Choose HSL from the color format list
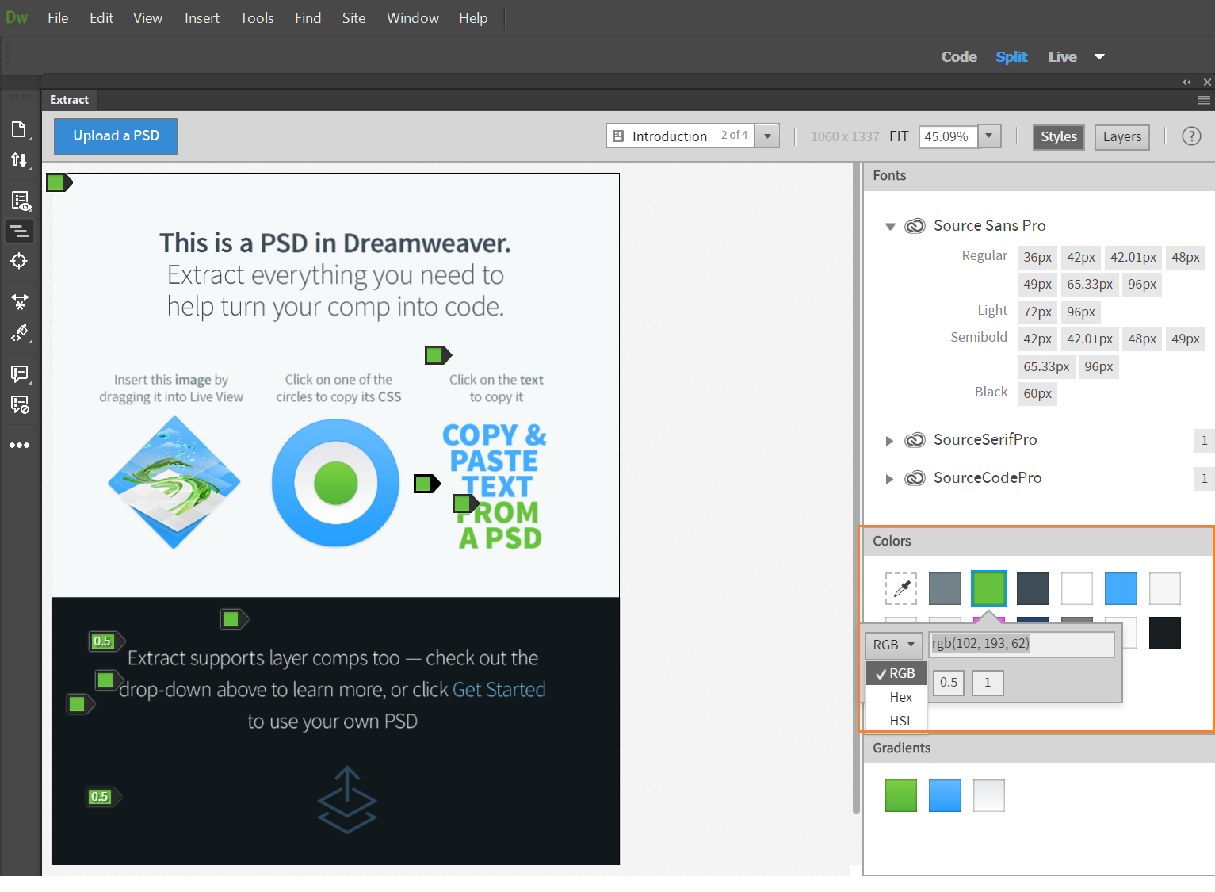Image resolution: width=1215 pixels, height=892 pixels. tap(897, 721)
